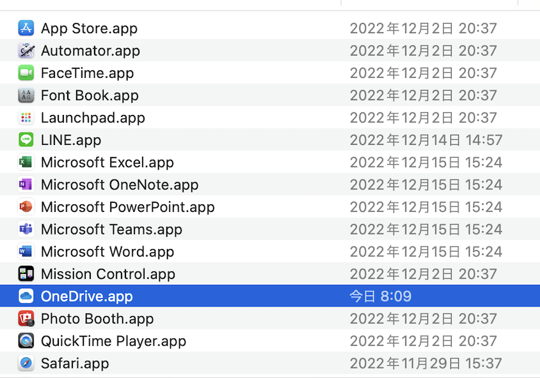Screen dimensions: 540x378
Task: Click the Mission Control icon
Action: pos(26,274)
